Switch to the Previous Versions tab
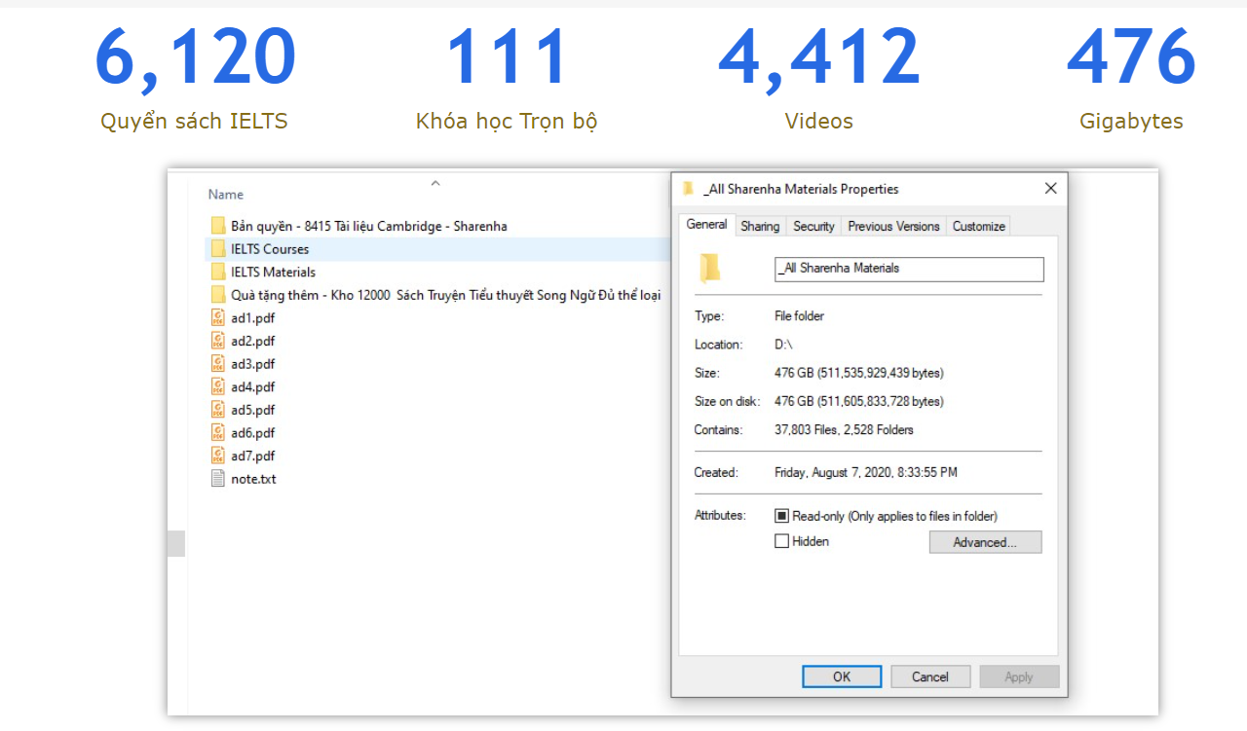The height and width of the screenshot is (731, 1247). point(893,226)
